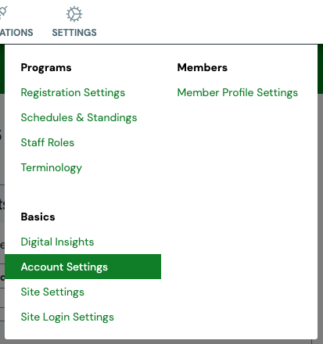Open the SETTINGS menu label
The height and width of the screenshot is (344, 323).
coord(74,33)
